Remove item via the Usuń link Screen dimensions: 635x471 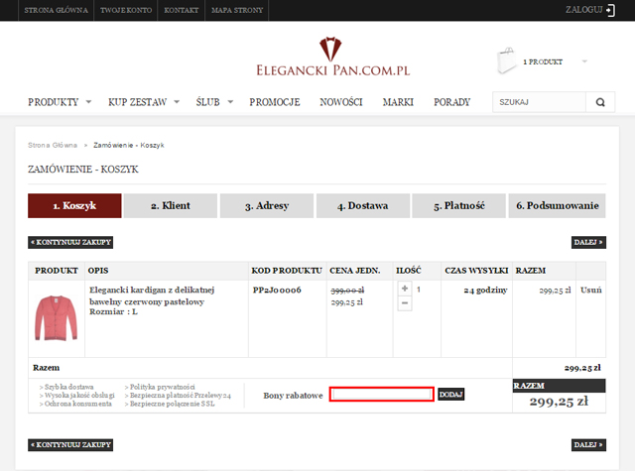pos(591,291)
